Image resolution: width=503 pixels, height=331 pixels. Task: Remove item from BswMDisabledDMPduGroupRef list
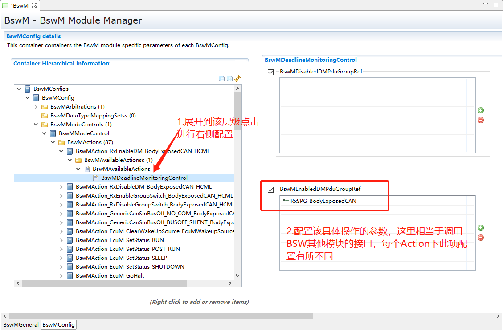[x=481, y=120]
